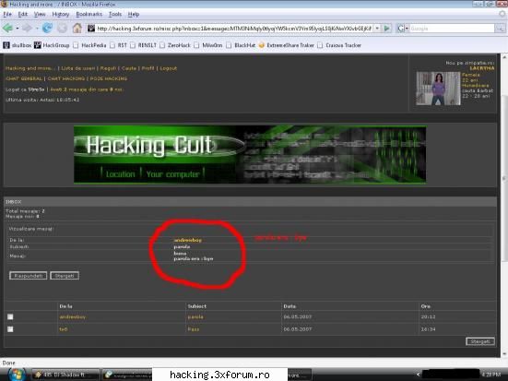Click the address bar URL field
The image size is (508, 381).
pyautogui.click(x=234, y=29)
